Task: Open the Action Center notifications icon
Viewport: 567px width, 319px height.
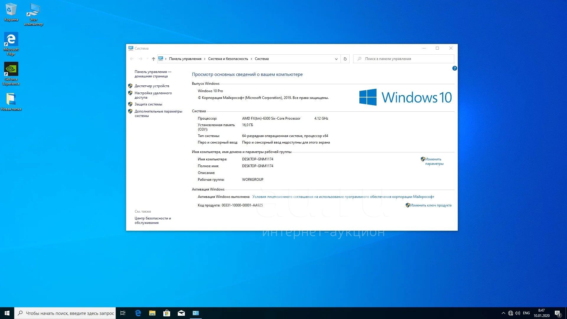Action: point(558,313)
